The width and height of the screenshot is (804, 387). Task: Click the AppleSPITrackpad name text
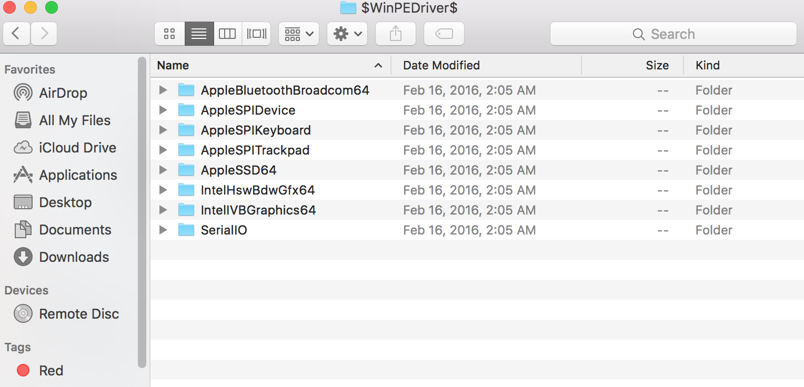(255, 150)
